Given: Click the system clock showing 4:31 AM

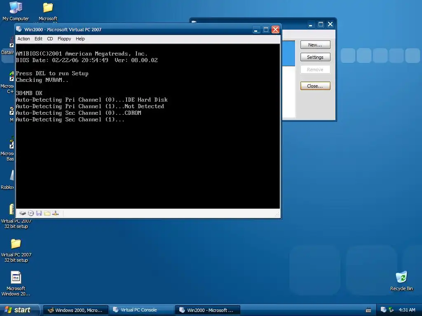Looking at the screenshot, I should (x=407, y=310).
